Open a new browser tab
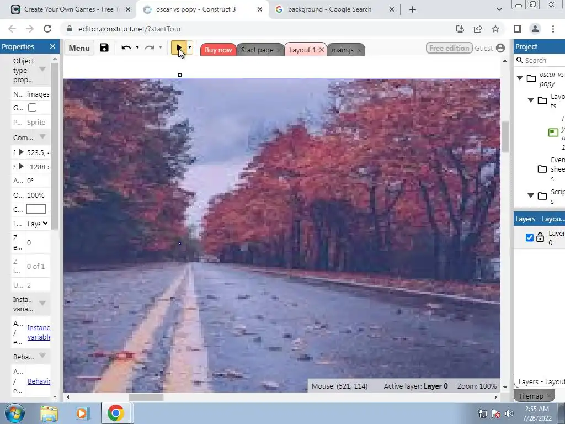This screenshot has height=424, width=565. (x=413, y=10)
